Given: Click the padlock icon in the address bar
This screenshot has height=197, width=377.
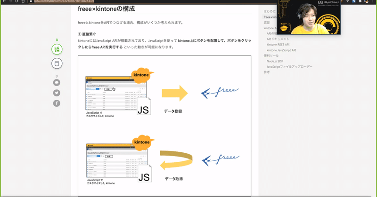Looking at the screenshot, I should 31,1.
